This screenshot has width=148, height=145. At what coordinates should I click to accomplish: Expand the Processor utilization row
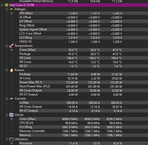click(x=11, y=143)
